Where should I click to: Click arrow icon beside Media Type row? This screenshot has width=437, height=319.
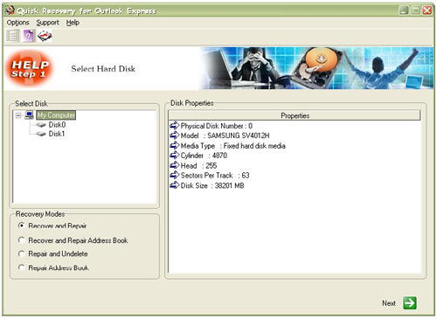point(174,145)
